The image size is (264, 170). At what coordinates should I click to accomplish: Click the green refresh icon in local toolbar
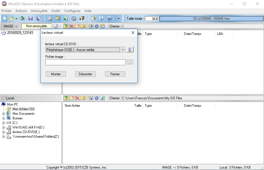point(102,98)
